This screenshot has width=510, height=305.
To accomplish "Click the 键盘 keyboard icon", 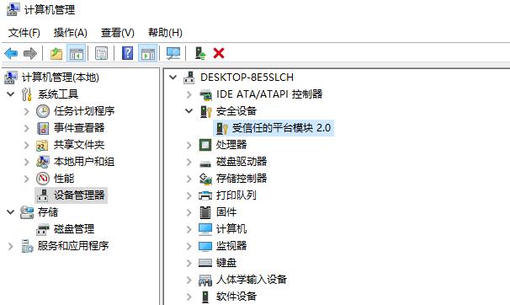I will [205, 263].
